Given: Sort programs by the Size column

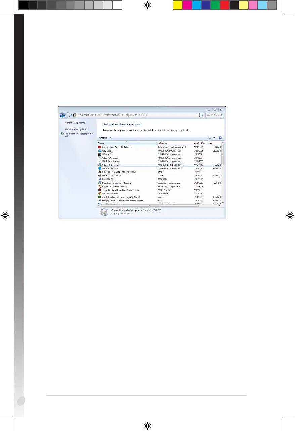Looking at the screenshot, I should (x=214, y=143).
